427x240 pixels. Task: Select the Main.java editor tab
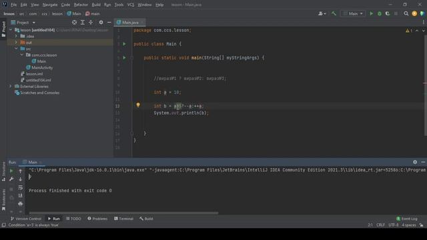tap(130, 22)
